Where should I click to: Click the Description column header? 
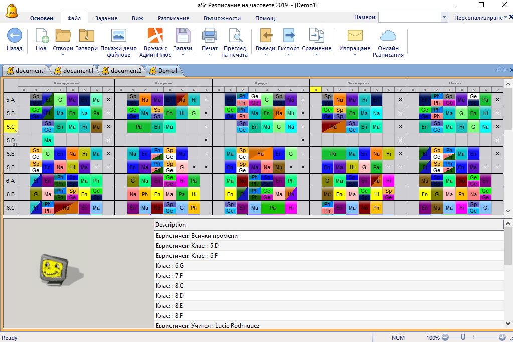coord(170,225)
